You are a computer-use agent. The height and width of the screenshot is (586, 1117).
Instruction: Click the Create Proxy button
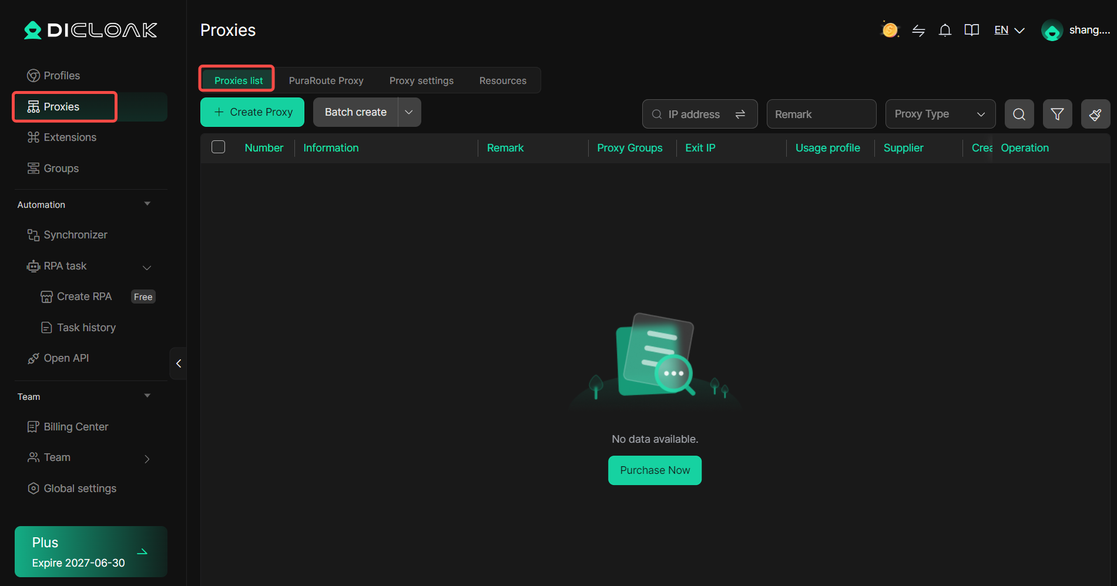[x=252, y=112]
